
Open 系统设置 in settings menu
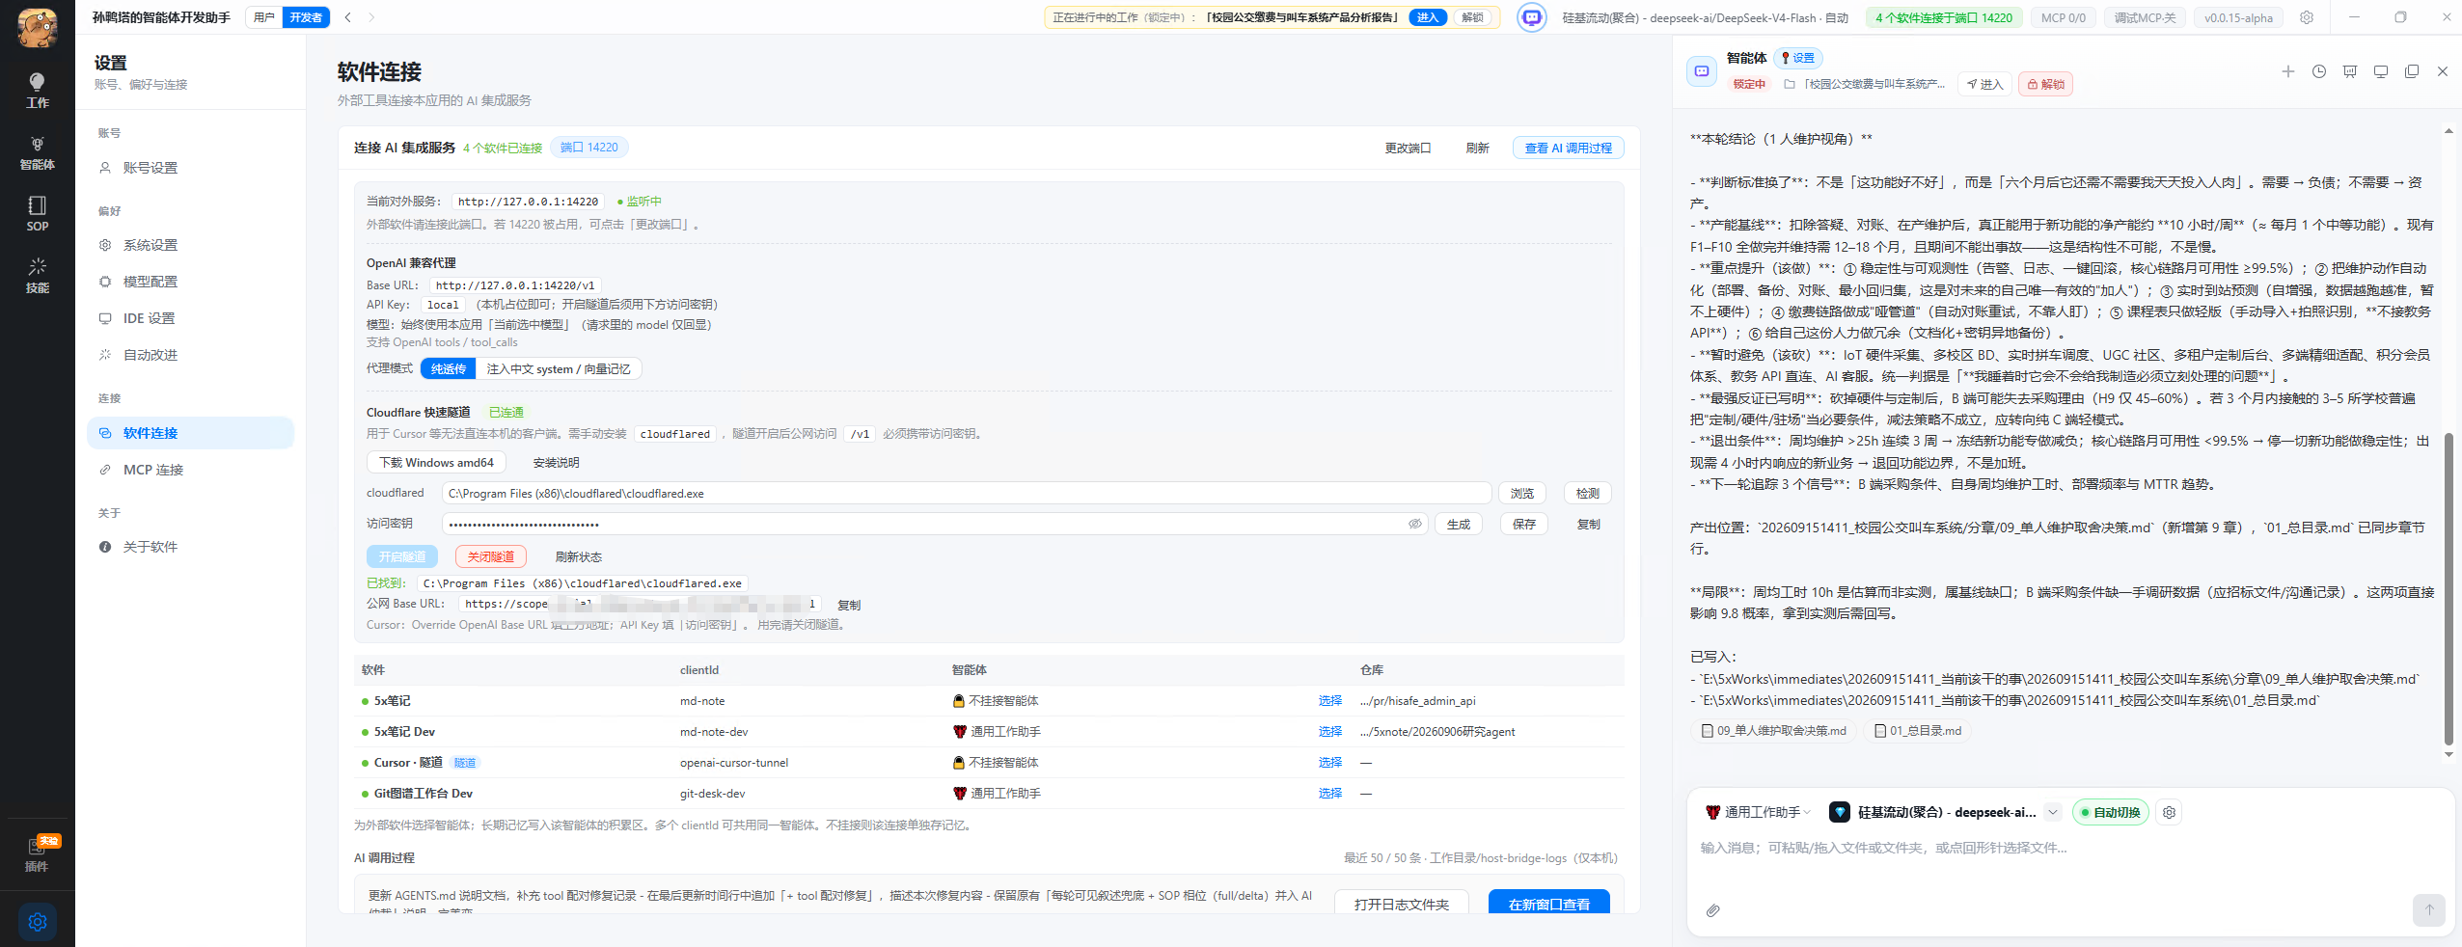tap(190, 245)
